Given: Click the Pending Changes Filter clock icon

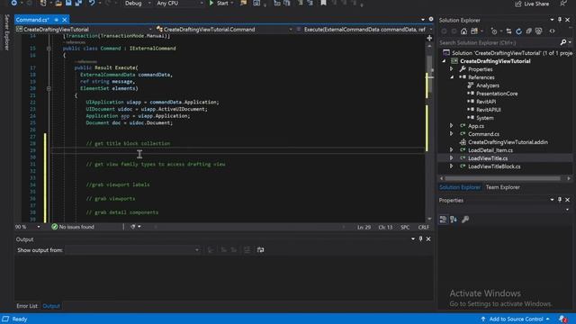Looking at the screenshot, I should [494, 31].
